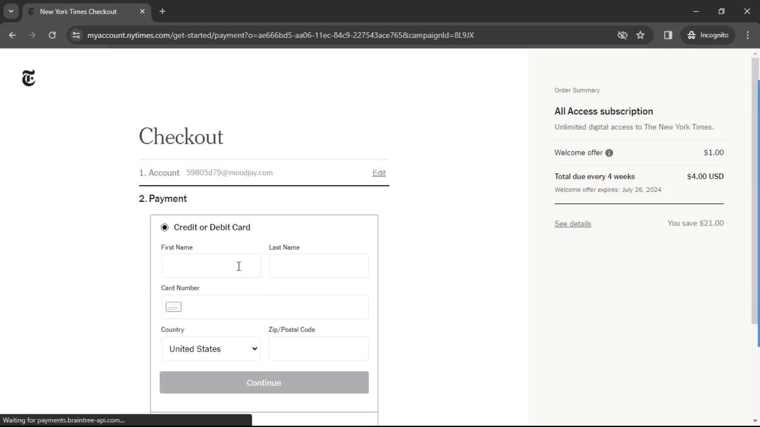760x427 pixels.
Task: Click the '1. Account' step label
Action: point(159,173)
